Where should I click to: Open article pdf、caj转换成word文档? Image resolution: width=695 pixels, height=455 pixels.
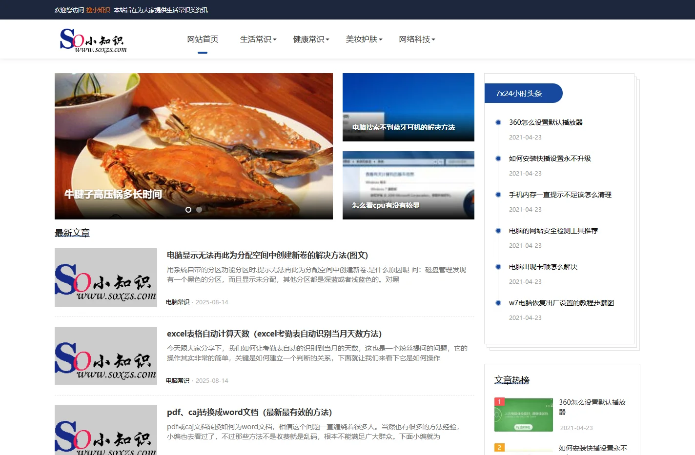coord(249,412)
